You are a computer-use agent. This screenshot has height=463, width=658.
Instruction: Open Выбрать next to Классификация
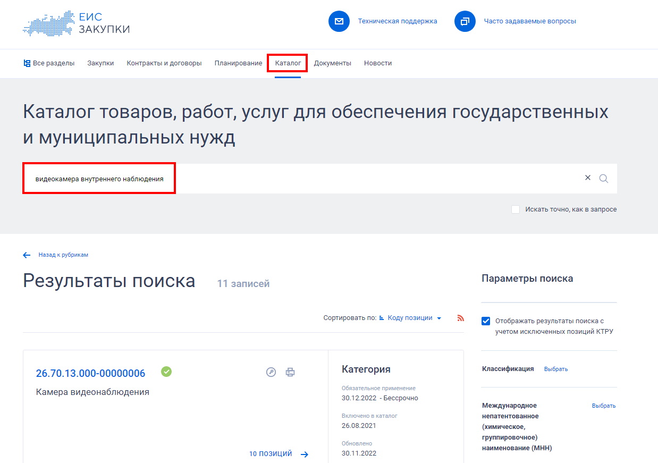pyautogui.click(x=556, y=368)
